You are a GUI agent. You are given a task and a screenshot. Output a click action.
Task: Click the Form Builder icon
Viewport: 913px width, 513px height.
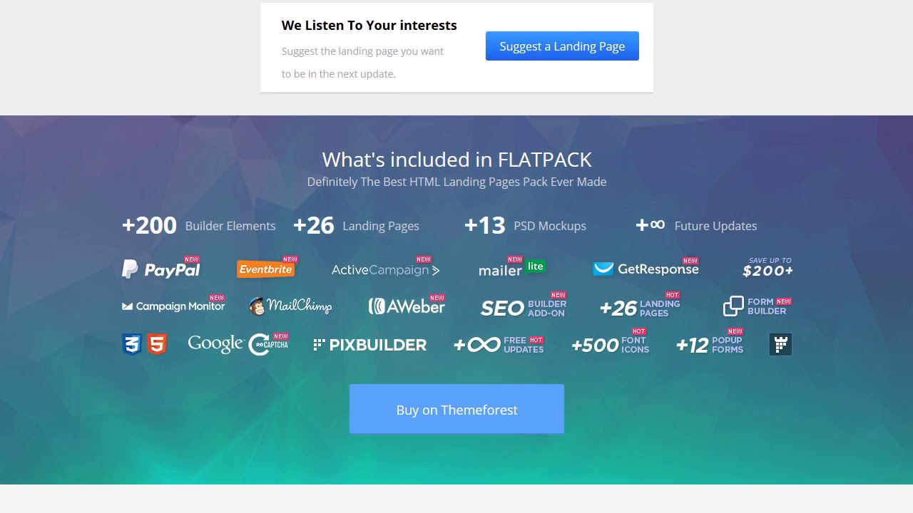point(733,306)
